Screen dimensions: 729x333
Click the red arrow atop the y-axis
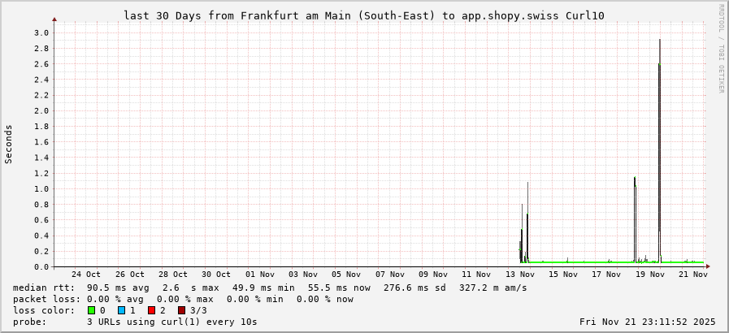coord(54,19)
